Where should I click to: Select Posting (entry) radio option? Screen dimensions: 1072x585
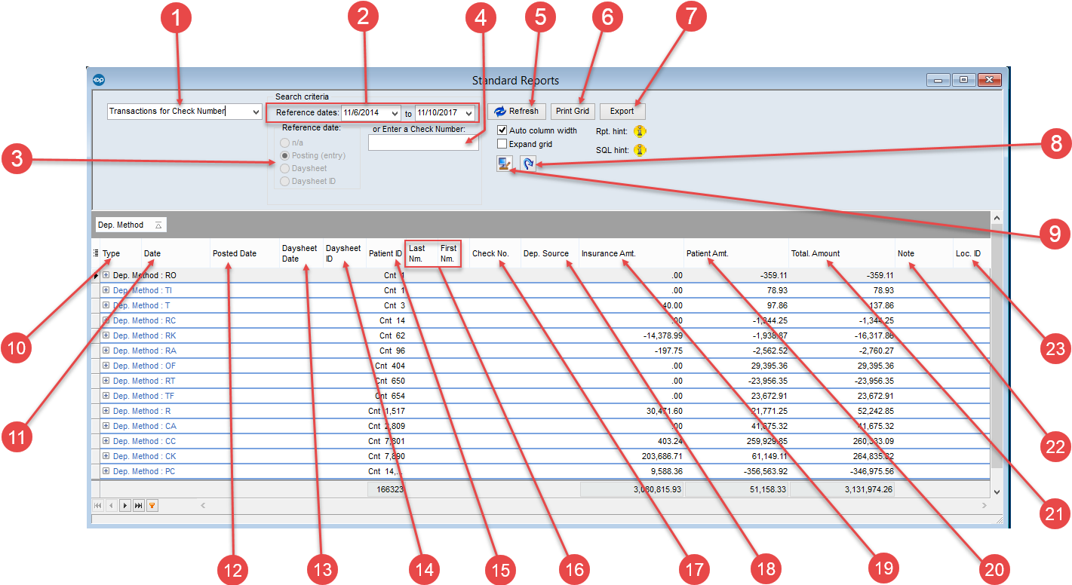pos(284,155)
